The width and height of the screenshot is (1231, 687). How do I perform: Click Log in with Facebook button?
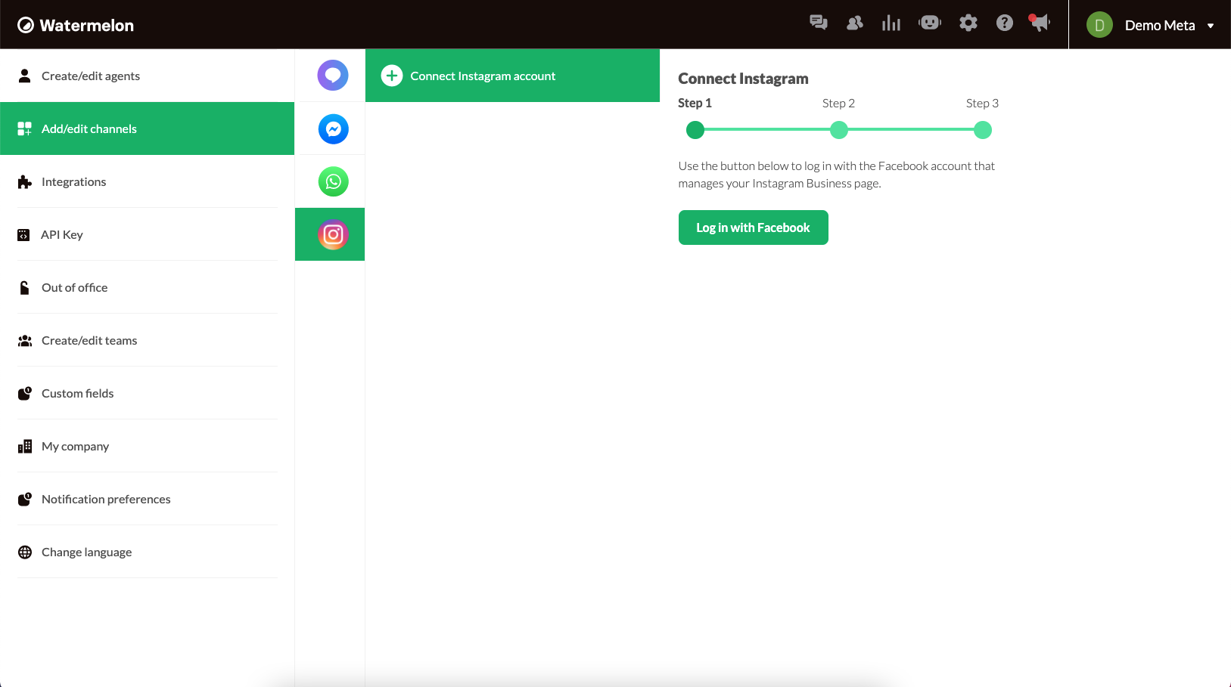(754, 227)
